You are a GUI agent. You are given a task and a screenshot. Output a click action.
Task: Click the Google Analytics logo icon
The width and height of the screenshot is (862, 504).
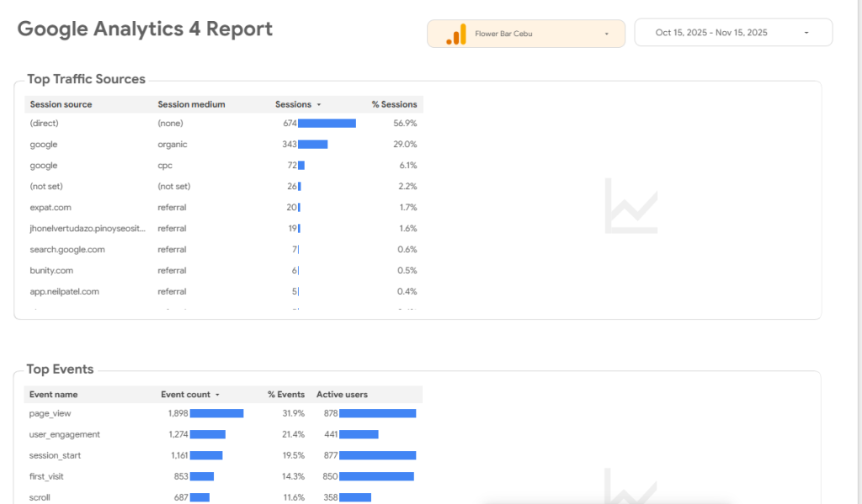(x=455, y=34)
